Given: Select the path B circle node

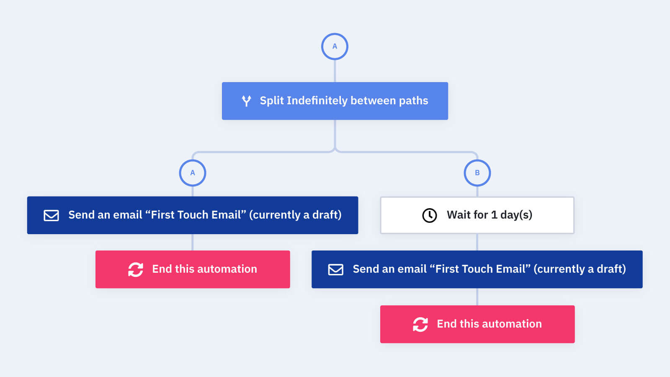Looking at the screenshot, I should point(477,173).
